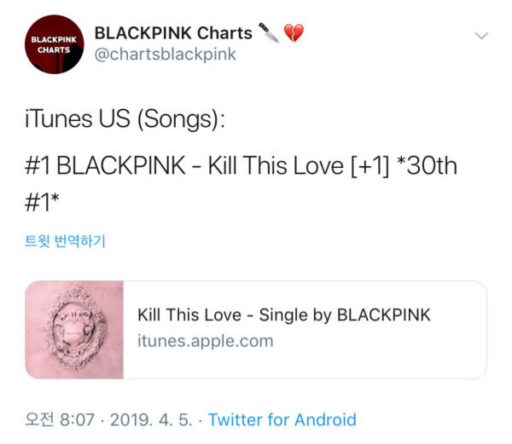The image size is (512, 444).
Task: Click the 트윗 번역하기 translate link
Action: click(65, 241)
